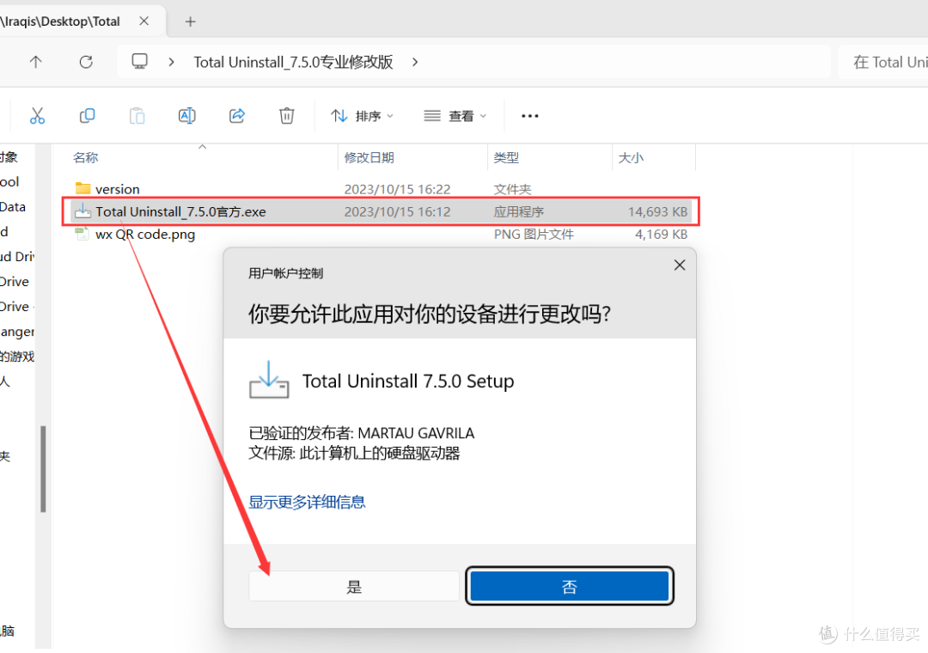The width and height of the screenshot is (928, 653).
Task: Click the PNG 图片文件 type cell
Action: pyautogui.click(x=534, y=235)
